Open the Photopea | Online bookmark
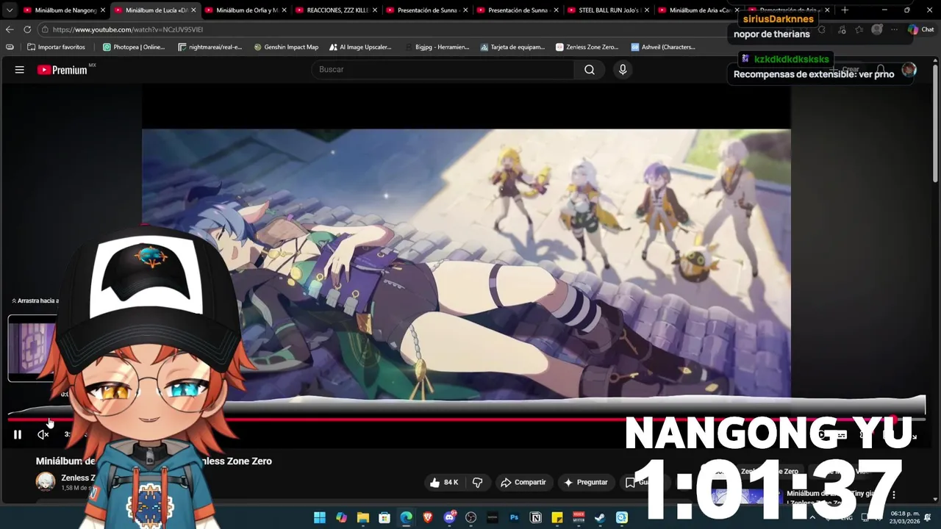 (x=134, y=47)
